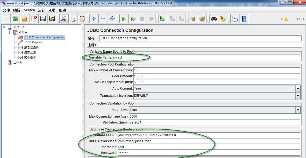Click the Pool Timeout field

click(217, 76)
